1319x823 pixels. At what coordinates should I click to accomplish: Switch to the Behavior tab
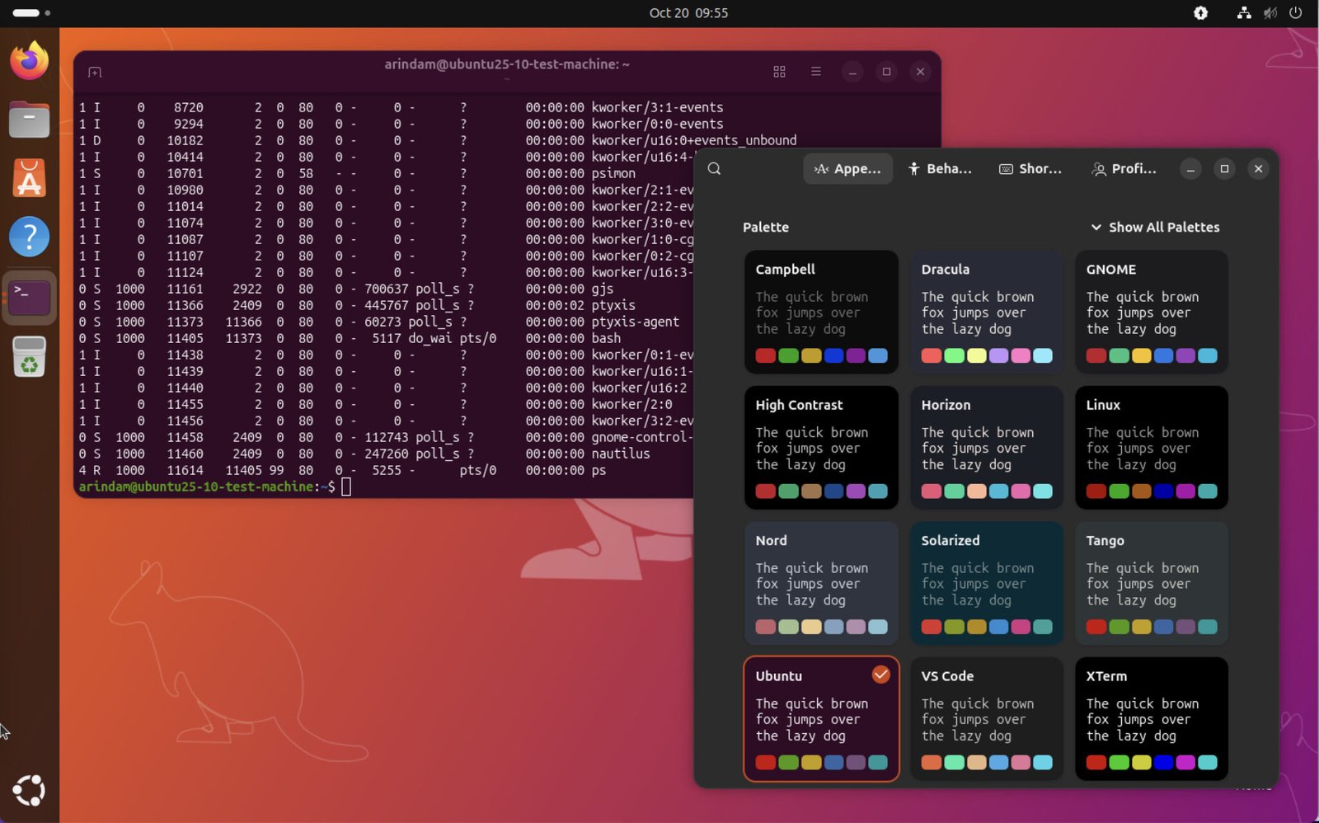point(940,168)
